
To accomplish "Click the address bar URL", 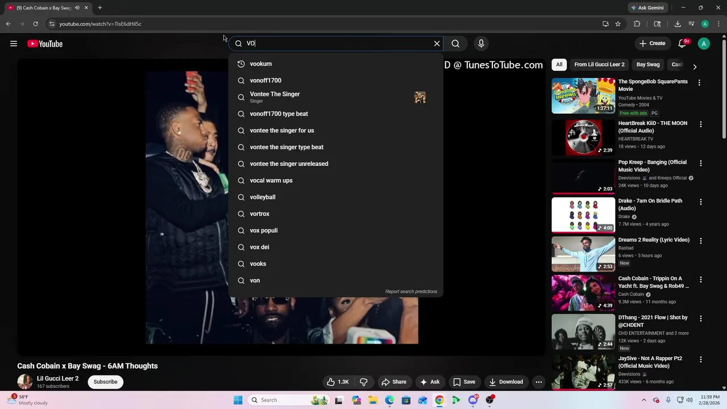I will click(x=101, y=24).
